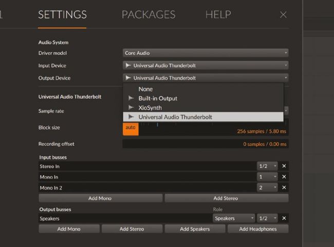Remove the Mono In 2 bus
This screenshot has height=247, width=334.
click(x=284, y=187)
